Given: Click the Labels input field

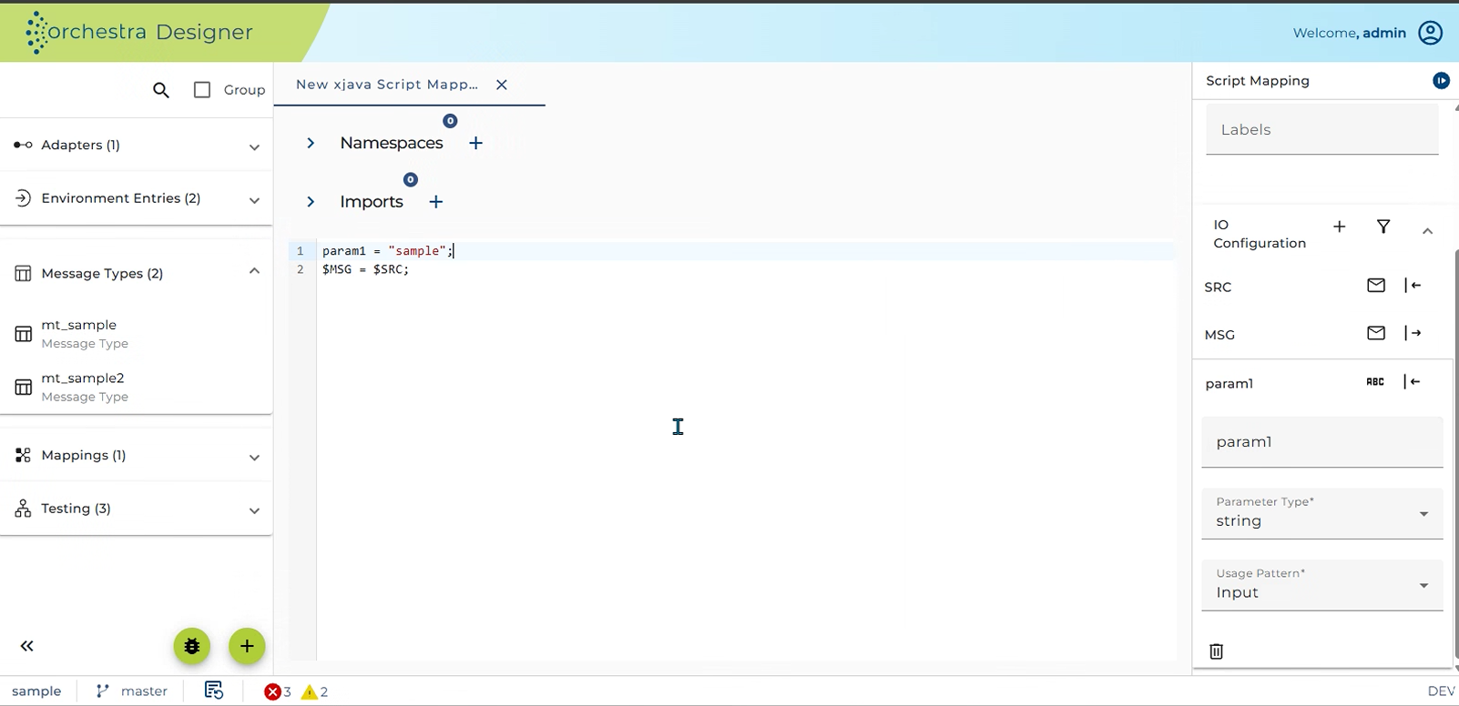Looking at the screenshot, I should click(x=1322, y=129).
